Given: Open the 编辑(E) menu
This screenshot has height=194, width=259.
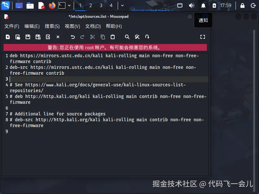Looking at the screenshot, I should [32, 26].
